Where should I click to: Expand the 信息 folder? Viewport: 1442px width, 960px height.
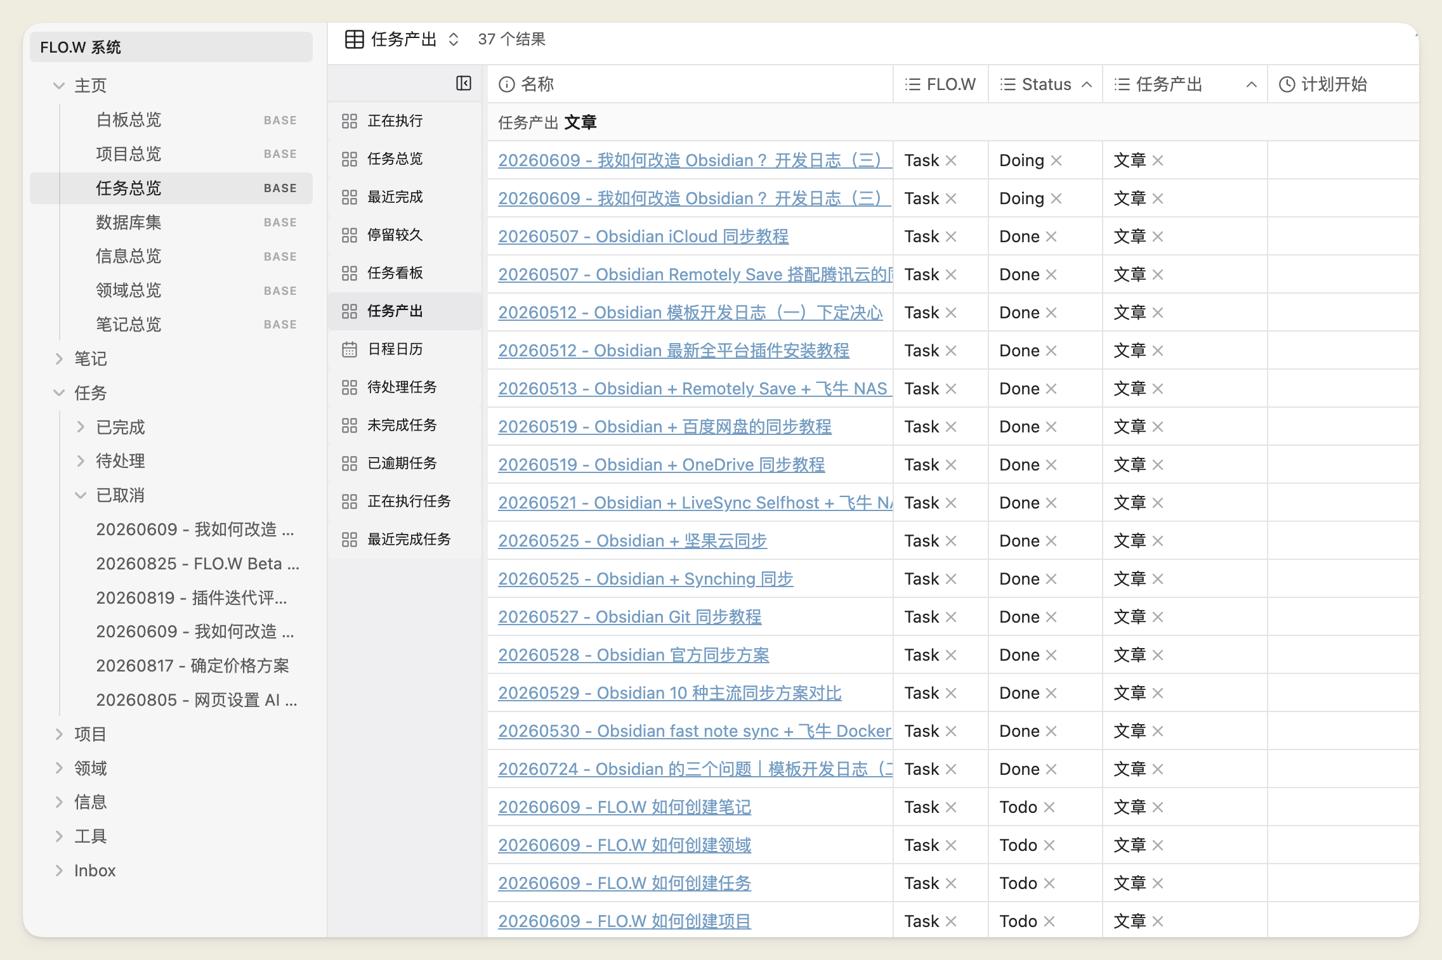[x=59, y=802]
